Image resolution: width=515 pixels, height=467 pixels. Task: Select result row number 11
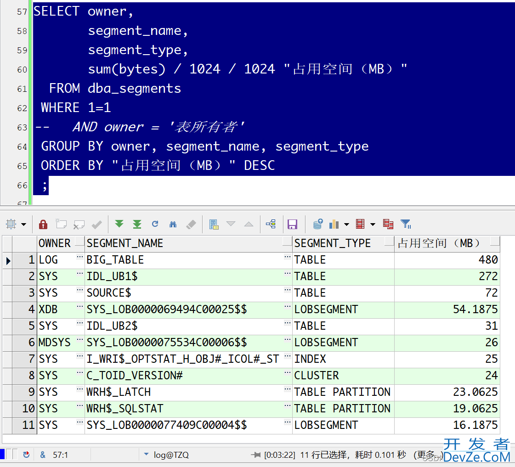(25, 425)
